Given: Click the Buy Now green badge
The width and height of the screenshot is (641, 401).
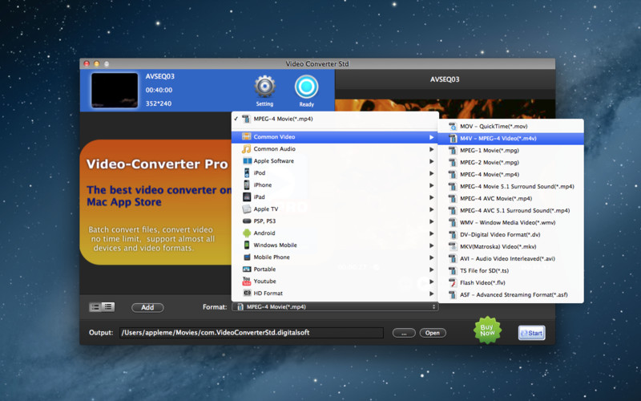Looking at the screenshot, I should 487,330.
